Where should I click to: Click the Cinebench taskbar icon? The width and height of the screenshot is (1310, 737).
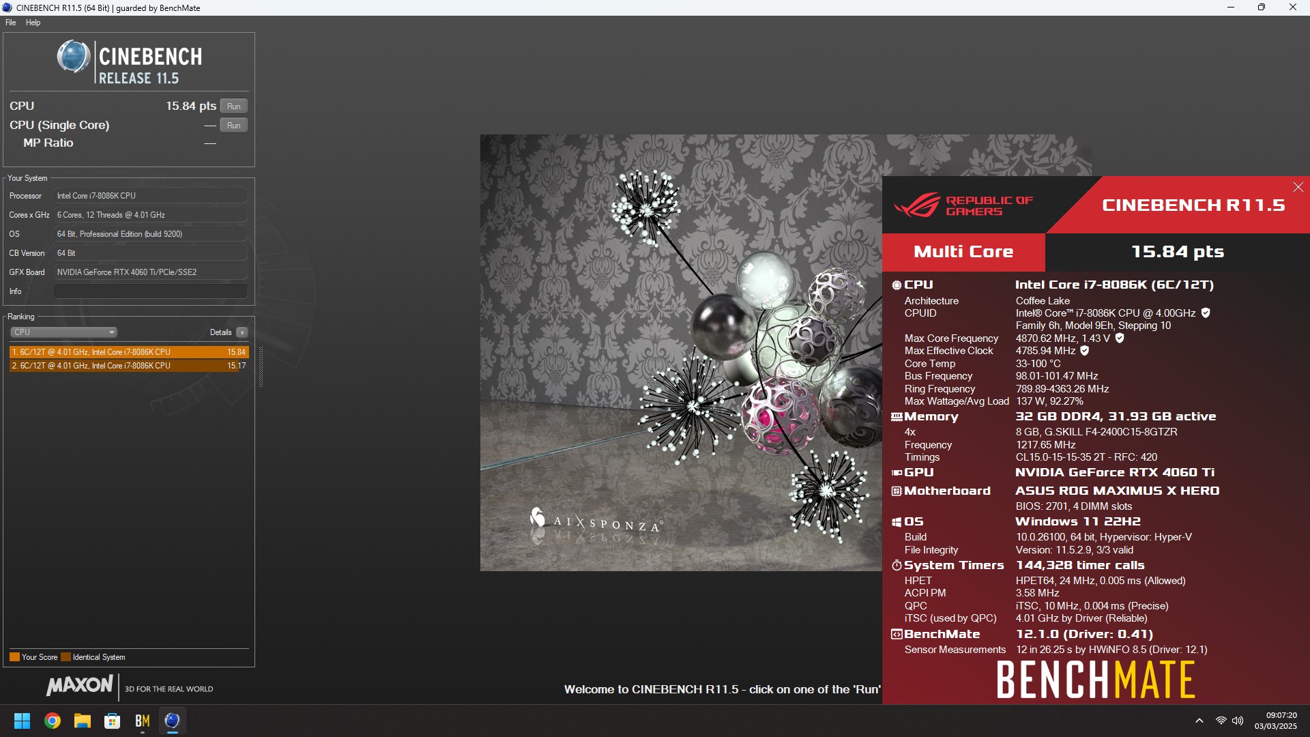pos(173,721)
